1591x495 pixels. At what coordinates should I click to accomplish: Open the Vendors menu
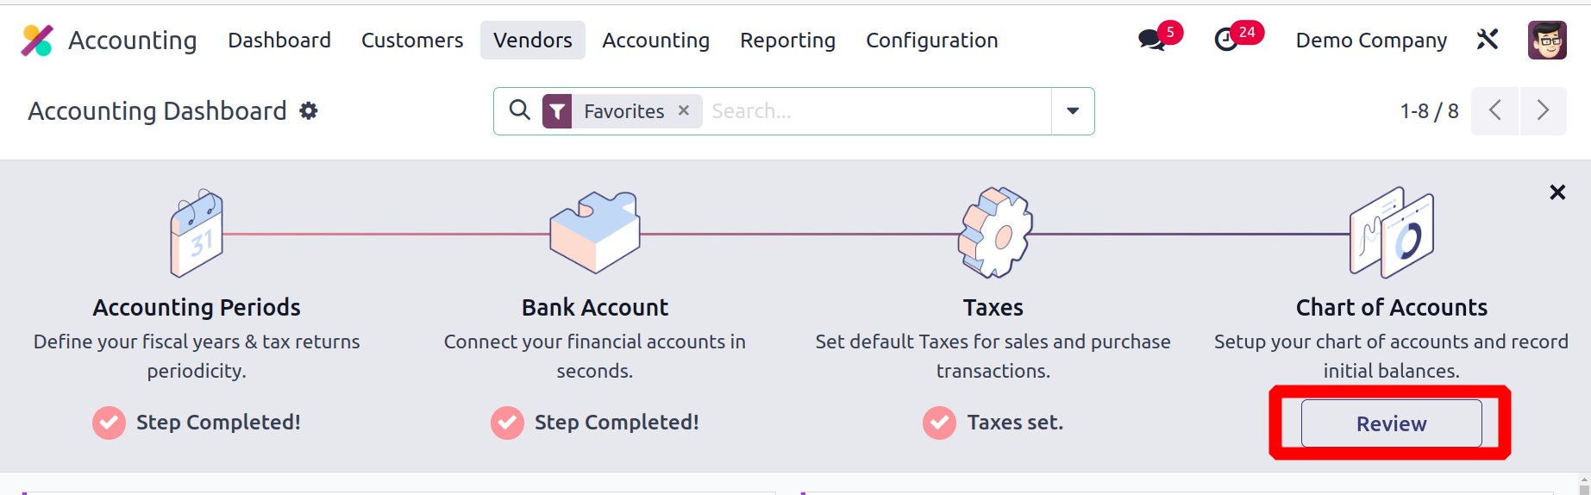click(x=532, y=41)
